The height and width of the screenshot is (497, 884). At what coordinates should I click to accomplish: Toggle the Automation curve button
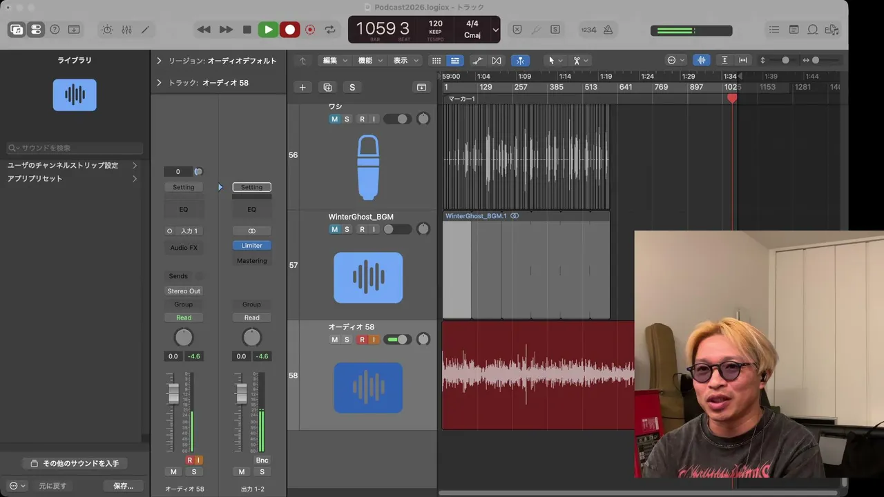477,61
